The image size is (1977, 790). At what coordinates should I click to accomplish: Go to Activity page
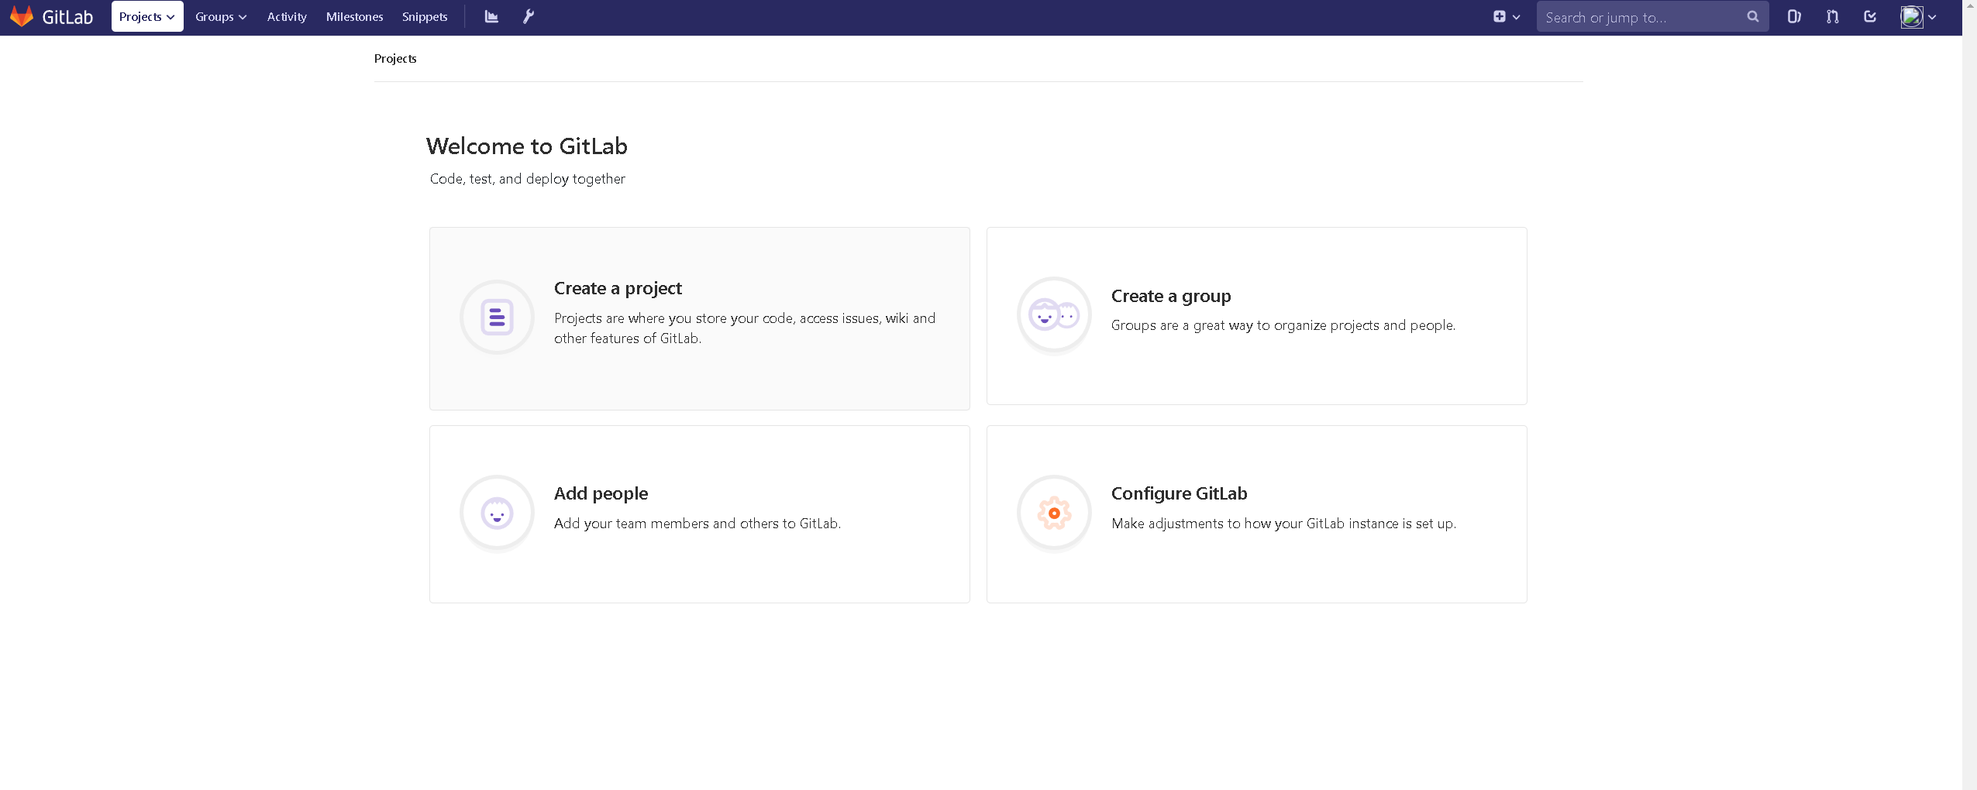coord(287,16)
